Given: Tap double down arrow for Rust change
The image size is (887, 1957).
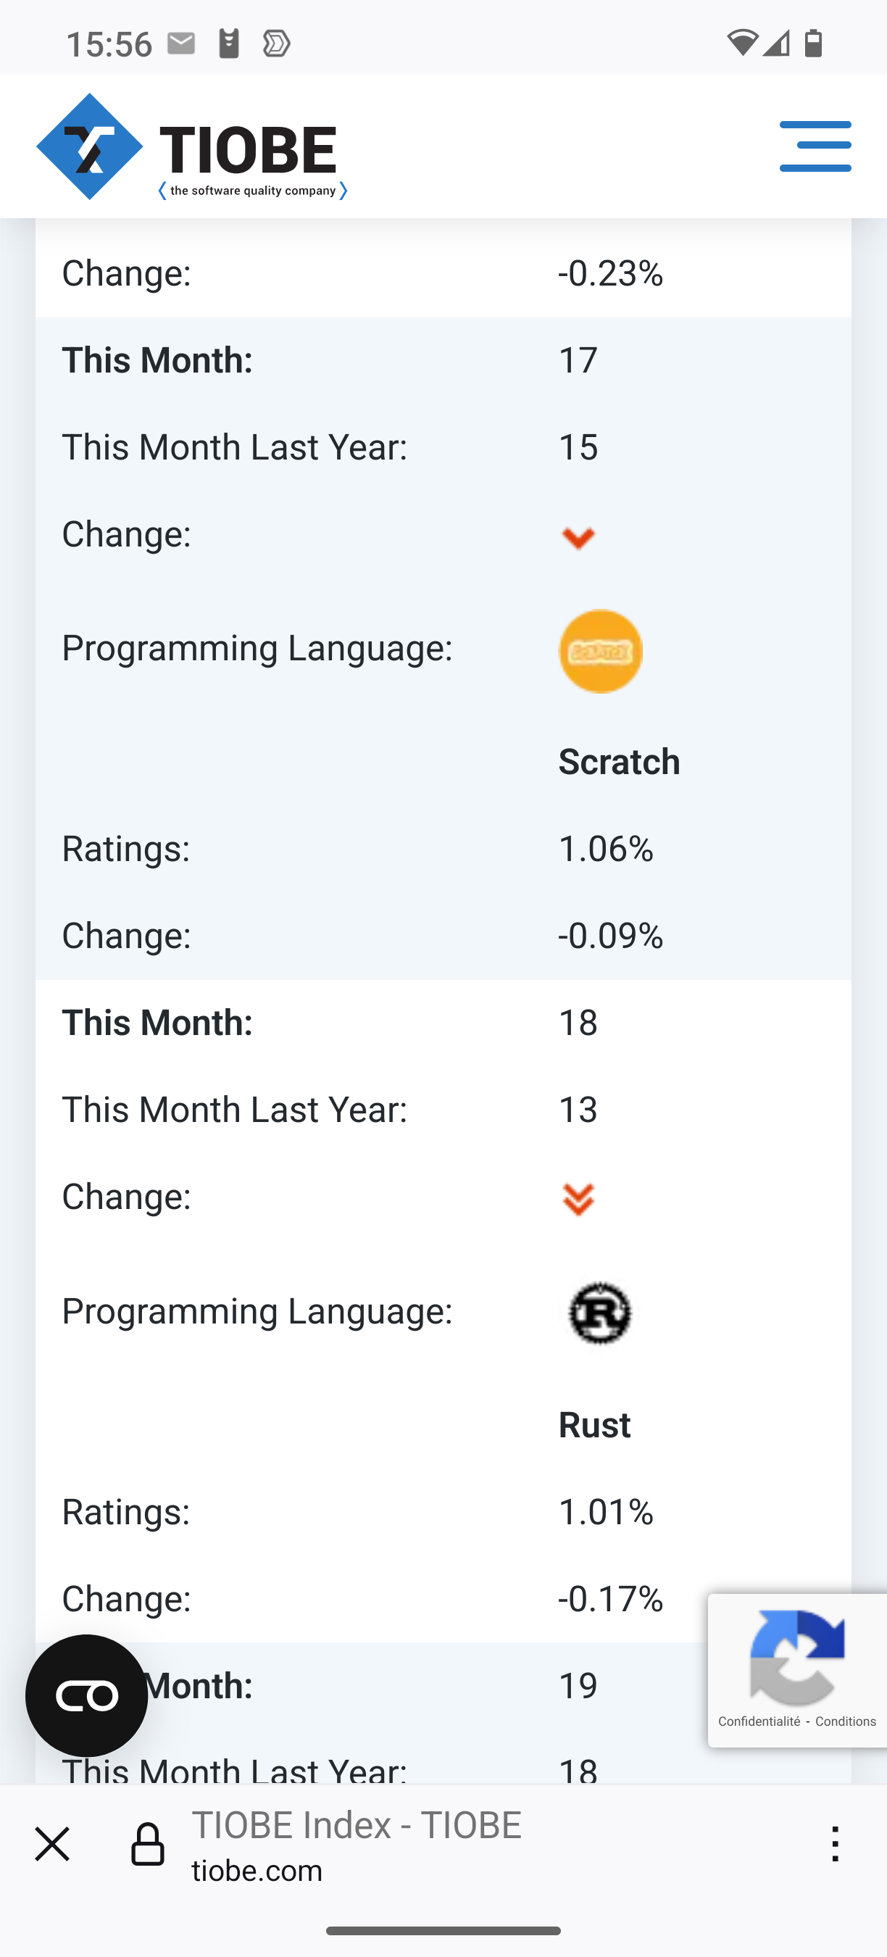Looking at the screenshot, I should click(x=578, y=1200).
